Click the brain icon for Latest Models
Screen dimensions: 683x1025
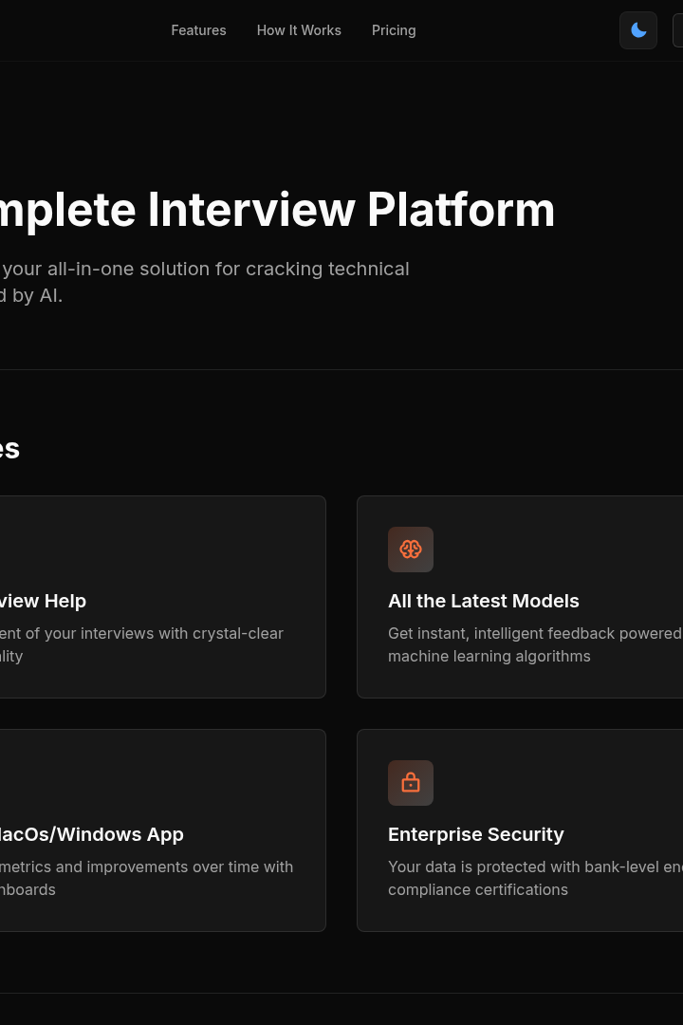[x=411, y=550]
